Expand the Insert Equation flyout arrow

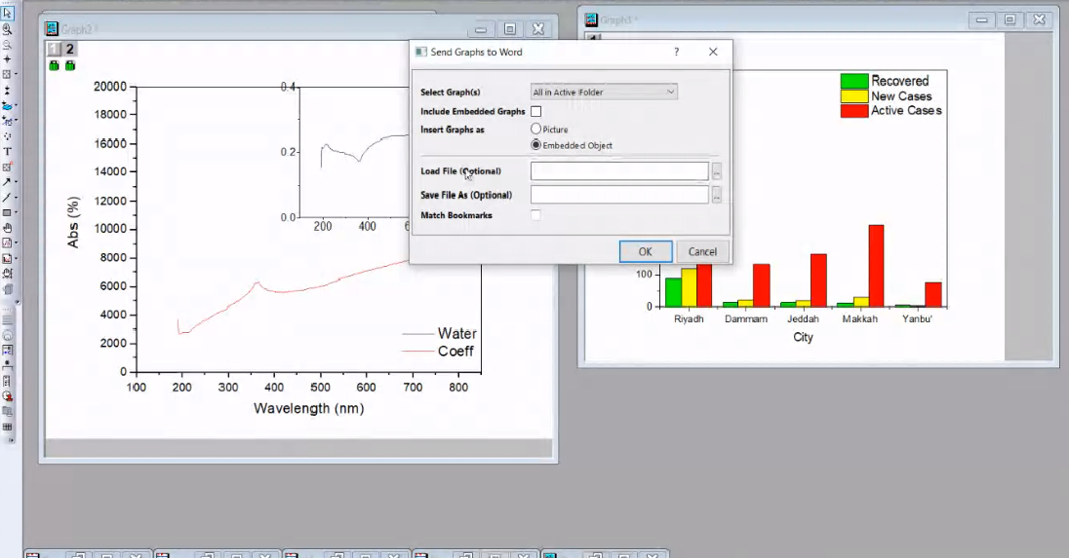pos(16,242)
